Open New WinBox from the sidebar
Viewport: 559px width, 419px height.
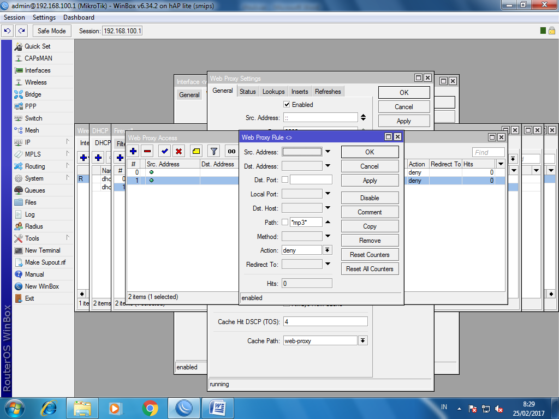(41, 286)
